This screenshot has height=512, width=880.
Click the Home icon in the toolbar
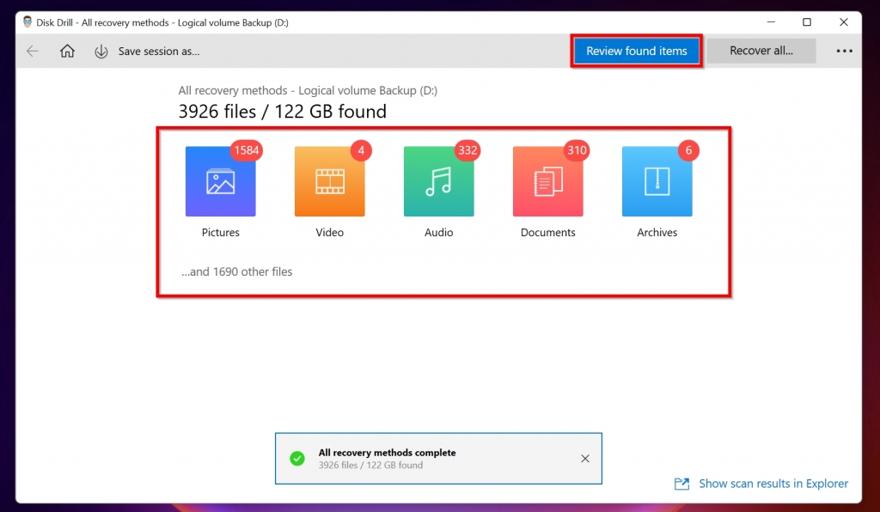tap(67, 51)
